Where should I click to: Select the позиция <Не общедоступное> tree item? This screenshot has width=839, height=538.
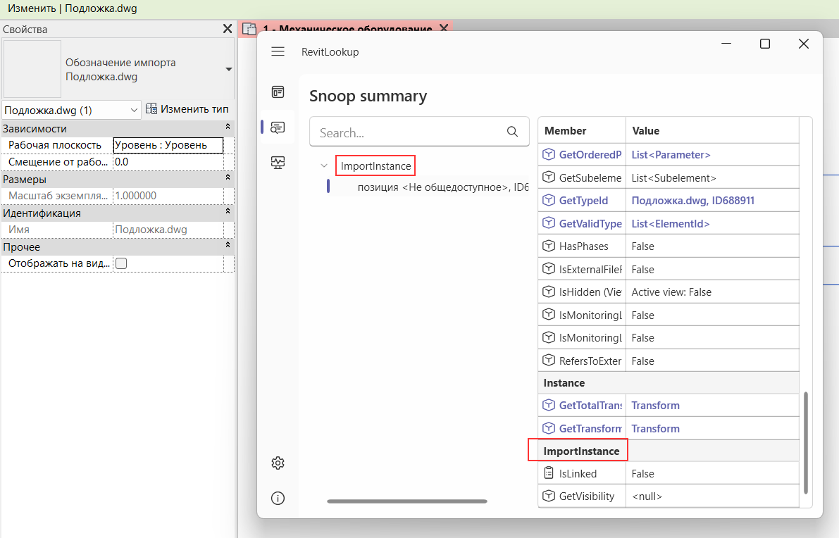pyautogui.click(x=428, y=187)
